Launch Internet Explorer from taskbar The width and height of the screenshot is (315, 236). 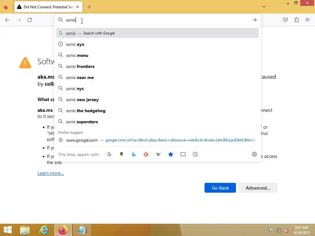[44, 230]
